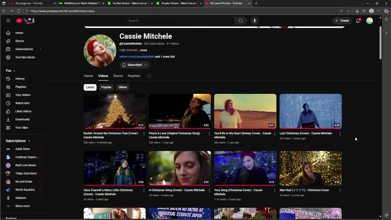The width and height of the screenshot is (391, 220).
Task: Expand channel description with ...more
Action: 142,50
